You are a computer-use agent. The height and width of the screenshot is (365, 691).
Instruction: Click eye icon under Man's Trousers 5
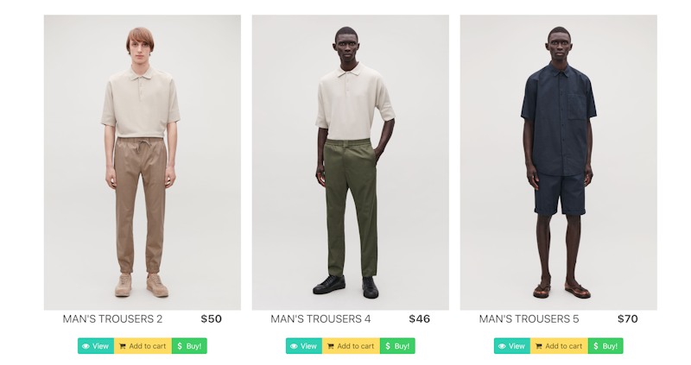502,347
